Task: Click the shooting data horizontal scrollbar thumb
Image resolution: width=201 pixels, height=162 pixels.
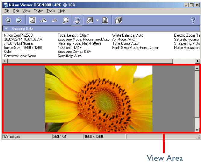Action: click(90, 61)
